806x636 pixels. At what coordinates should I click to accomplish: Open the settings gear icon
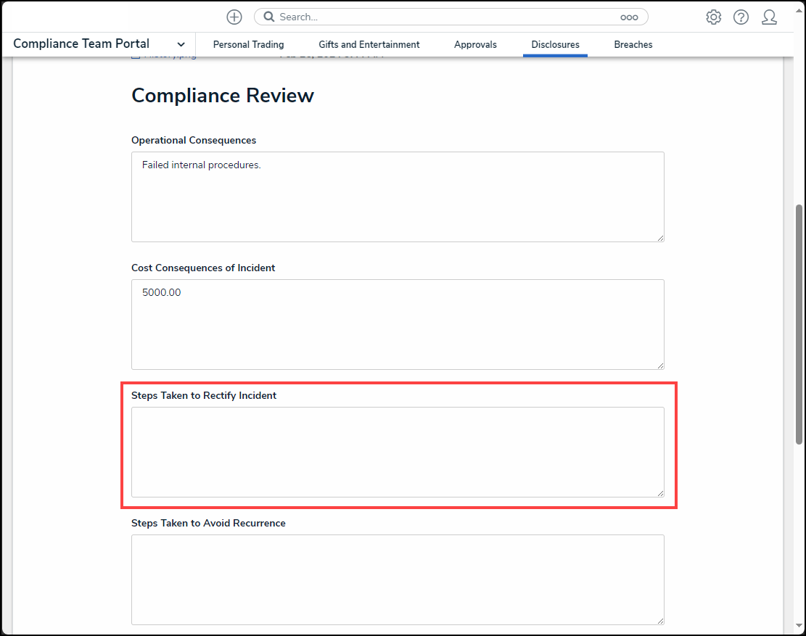(x=713, y=17)
